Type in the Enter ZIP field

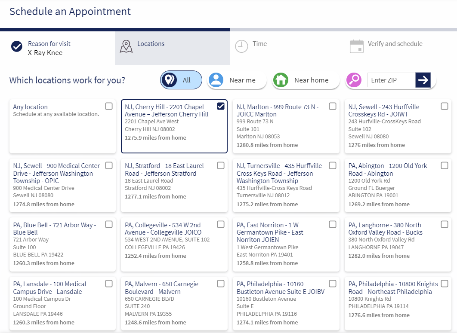point(391,80)
